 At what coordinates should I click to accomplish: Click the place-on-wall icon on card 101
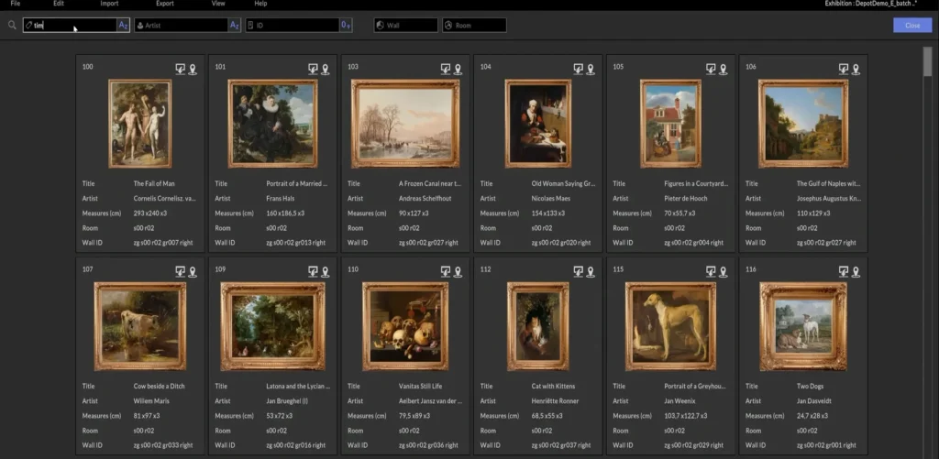pos(313,70)
